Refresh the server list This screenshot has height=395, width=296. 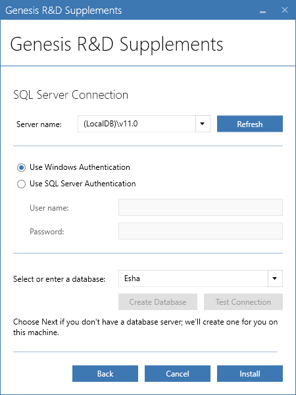[x=250, y=124]
